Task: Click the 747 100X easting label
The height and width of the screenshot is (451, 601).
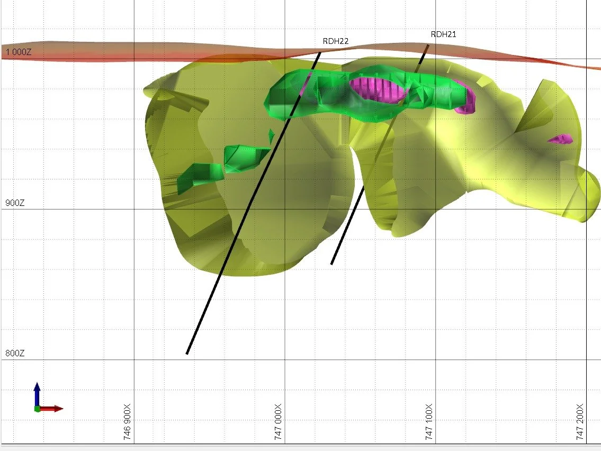Action: (x=428, y=421)
